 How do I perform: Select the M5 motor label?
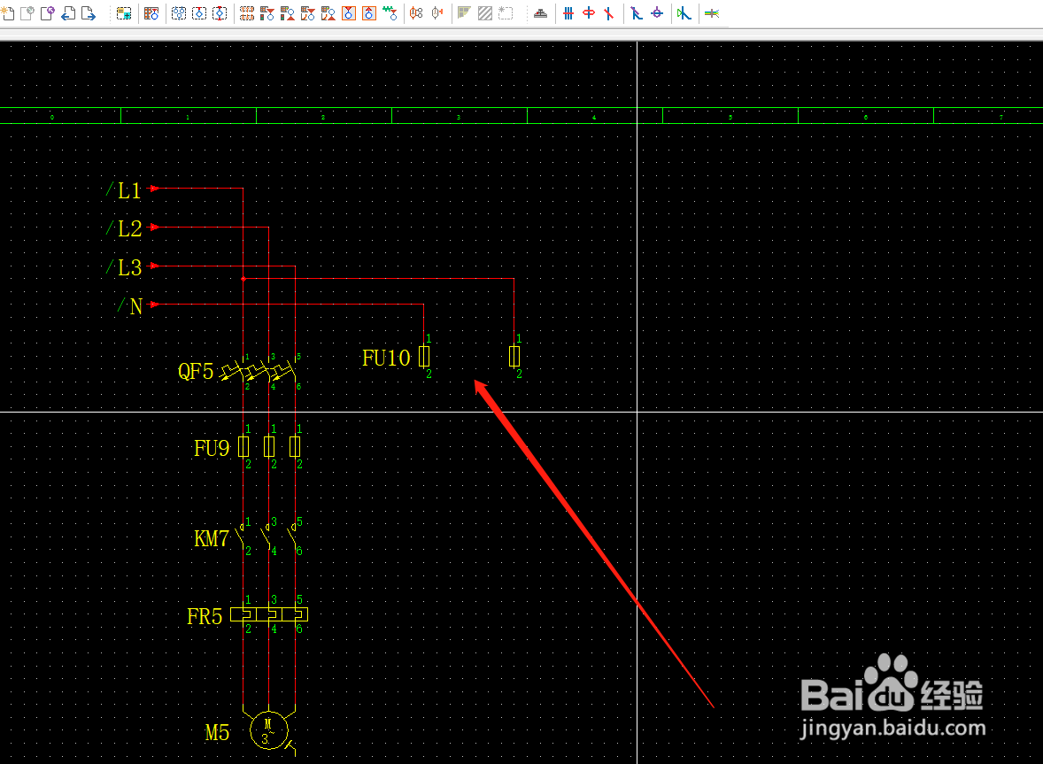[x=217, y=733]
